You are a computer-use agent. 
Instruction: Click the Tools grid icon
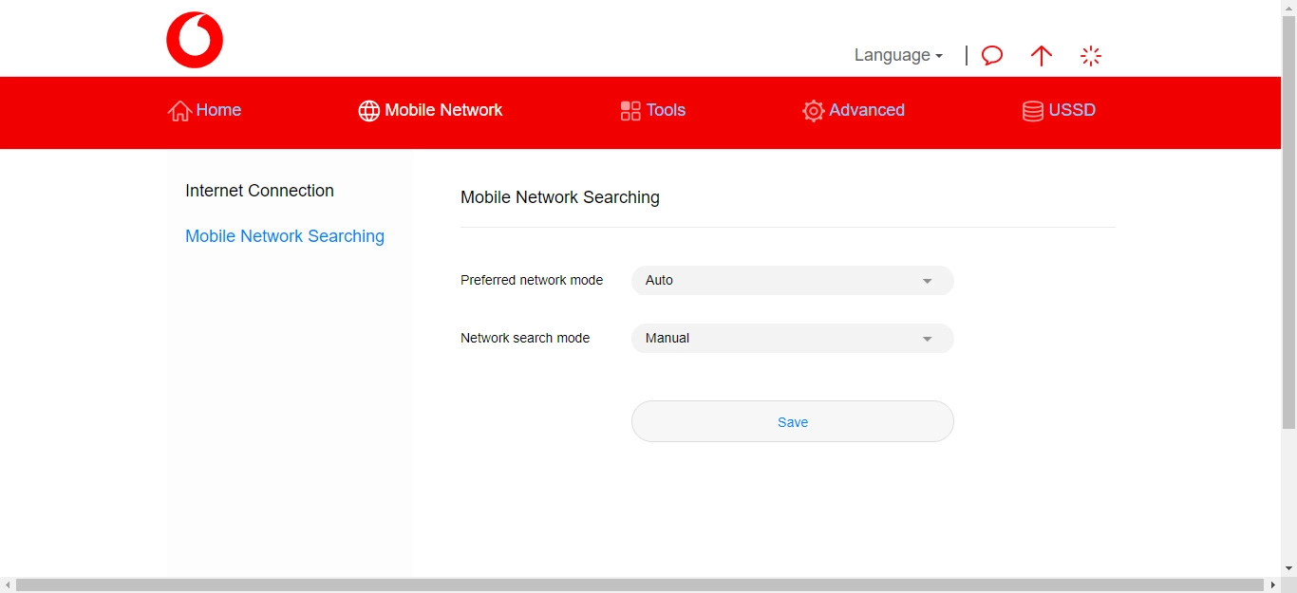pyautogui.click(x=630, y=111)
